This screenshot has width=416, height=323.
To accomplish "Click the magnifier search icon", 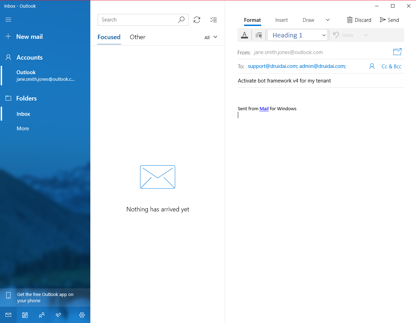I will point(181,20).
